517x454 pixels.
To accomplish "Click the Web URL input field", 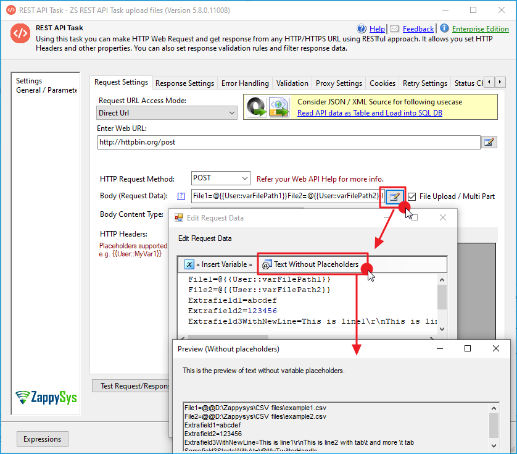I will 288,142.
